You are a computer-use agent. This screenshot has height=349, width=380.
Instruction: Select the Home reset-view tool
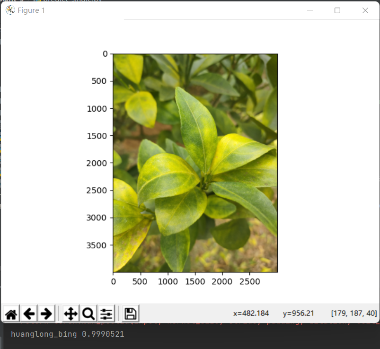point(10,314)
